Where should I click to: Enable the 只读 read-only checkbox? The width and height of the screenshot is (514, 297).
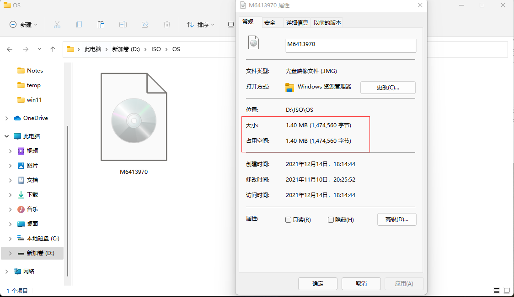click(288, 220)
